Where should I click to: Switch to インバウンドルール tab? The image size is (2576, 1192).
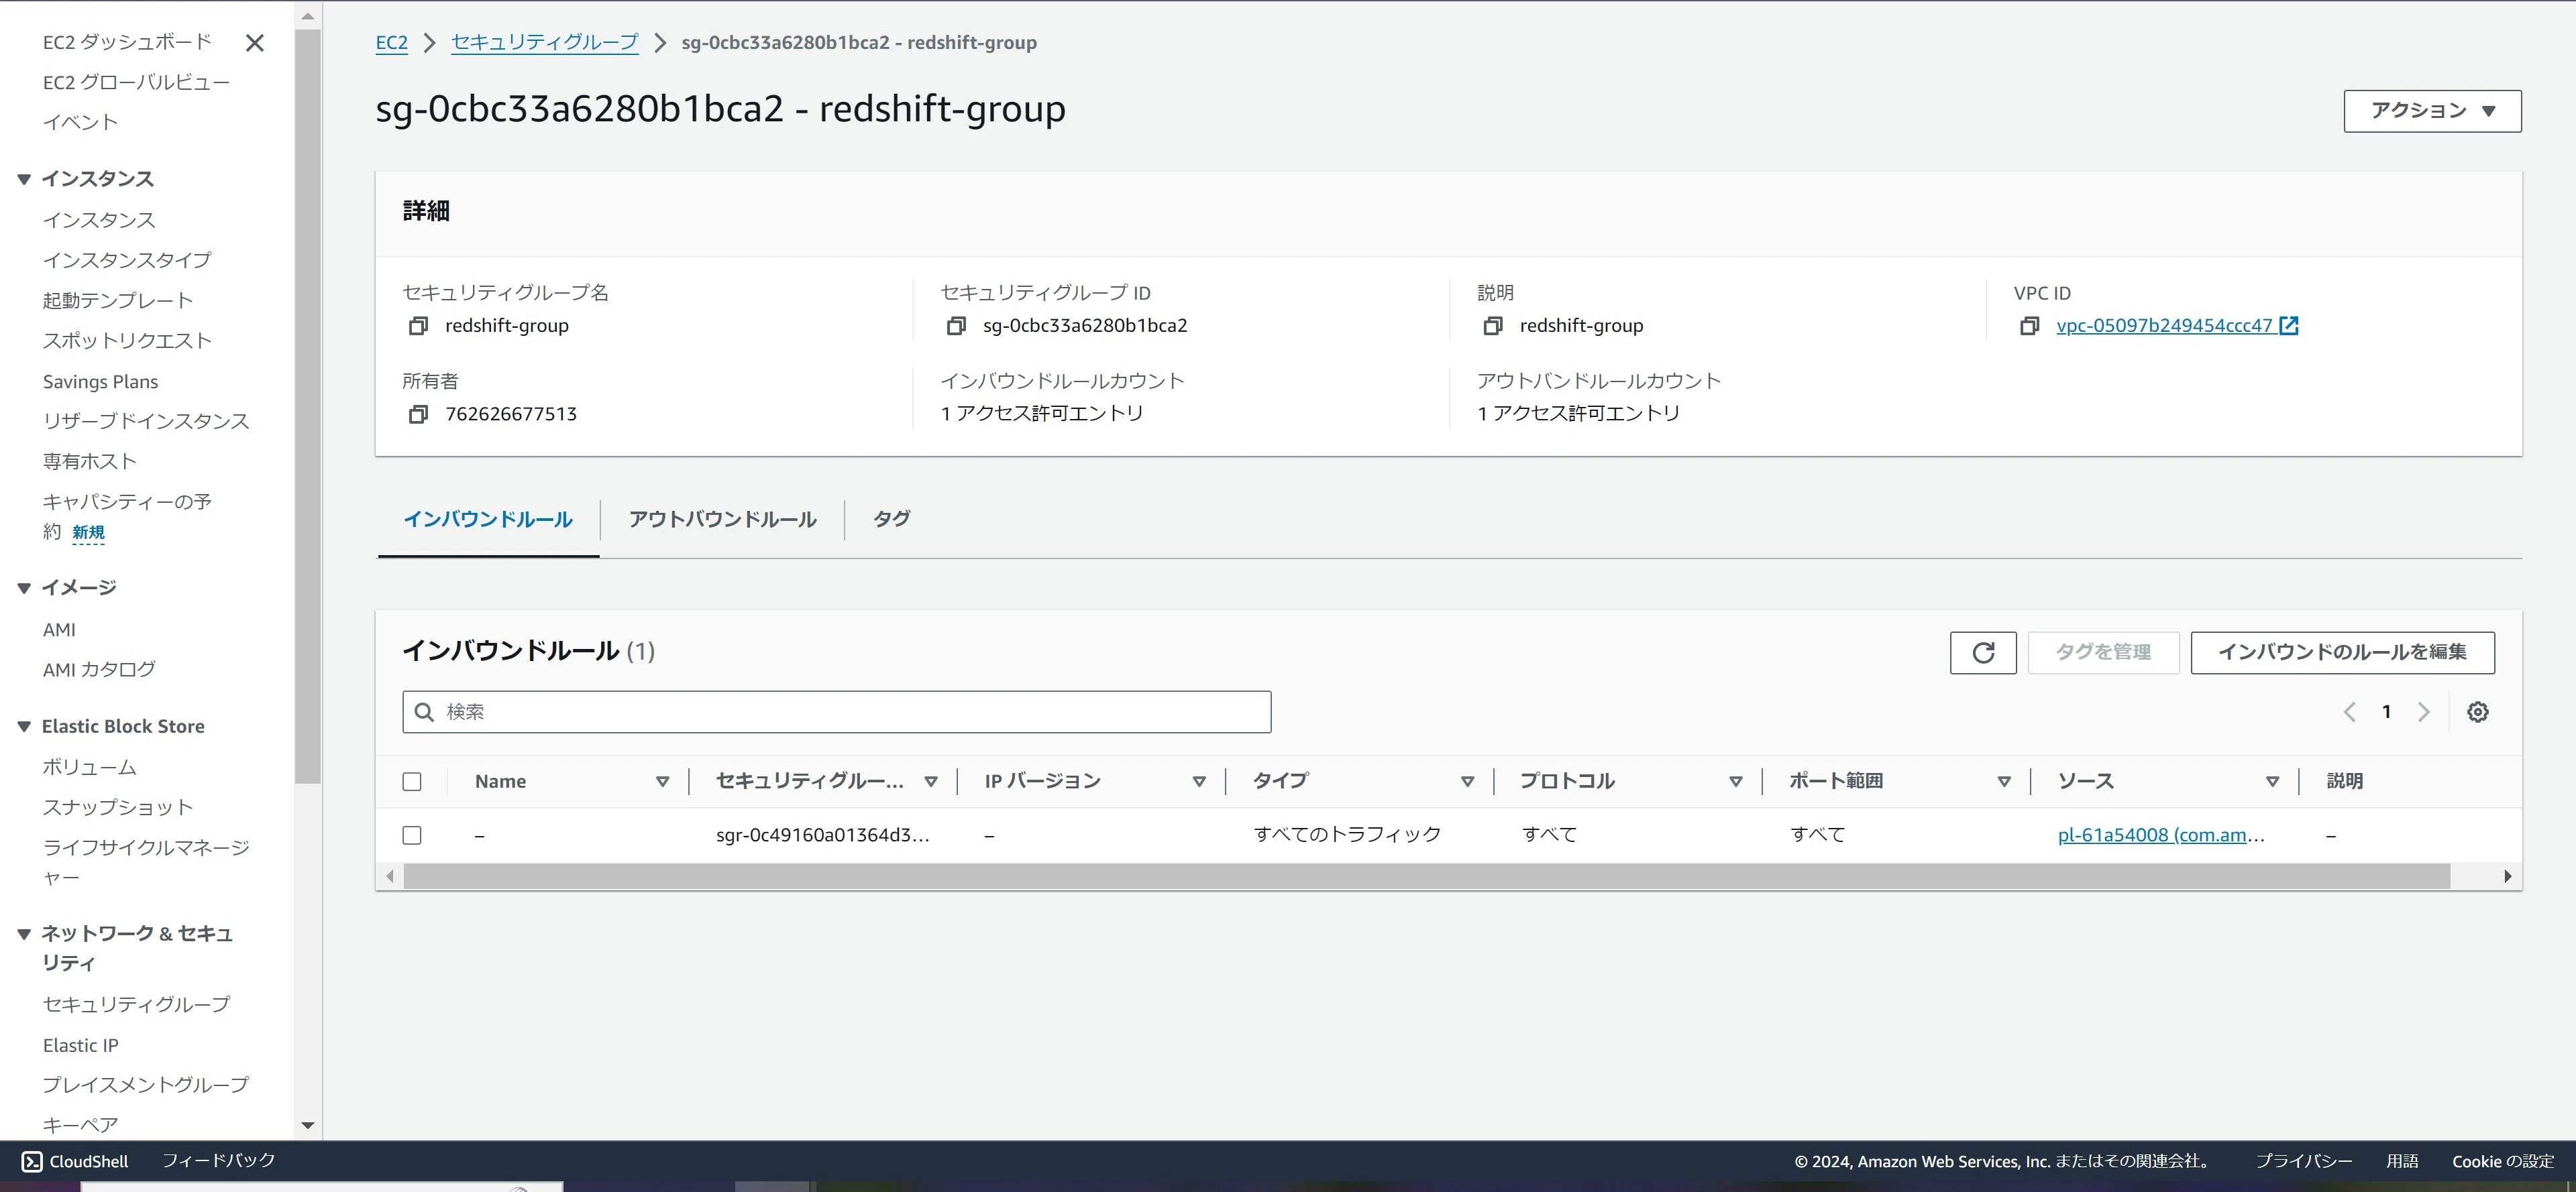pos(488,520)
